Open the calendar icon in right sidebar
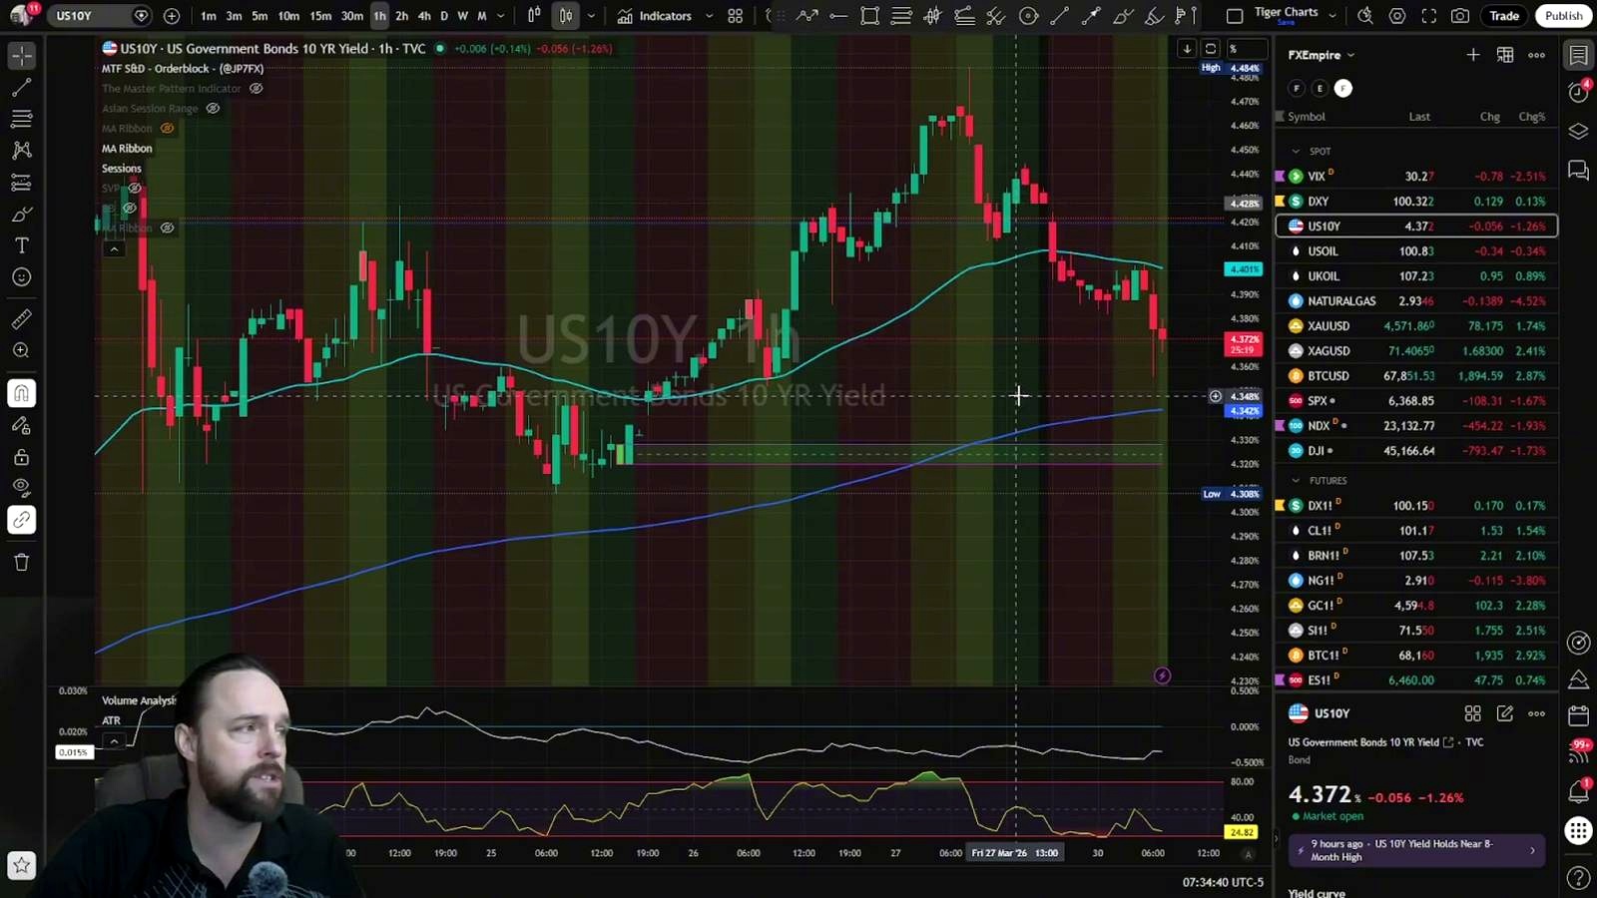Image resolution: width=1597 pixels, height=898 pixels. click(x=1578, y=715)
